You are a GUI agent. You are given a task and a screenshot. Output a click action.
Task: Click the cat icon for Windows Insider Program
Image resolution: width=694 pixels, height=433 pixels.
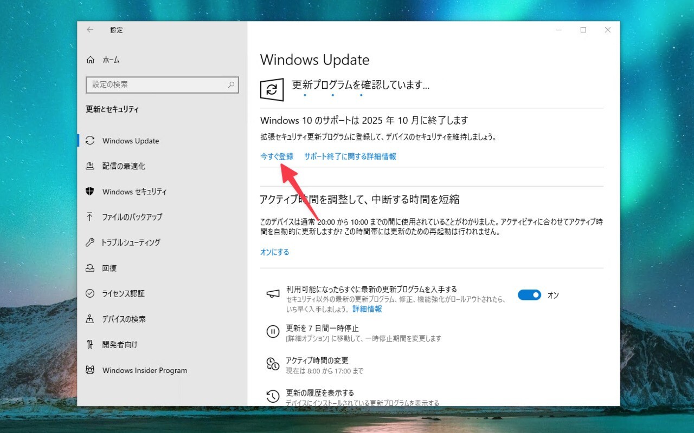pyautogui.click(x=90, y=370)
